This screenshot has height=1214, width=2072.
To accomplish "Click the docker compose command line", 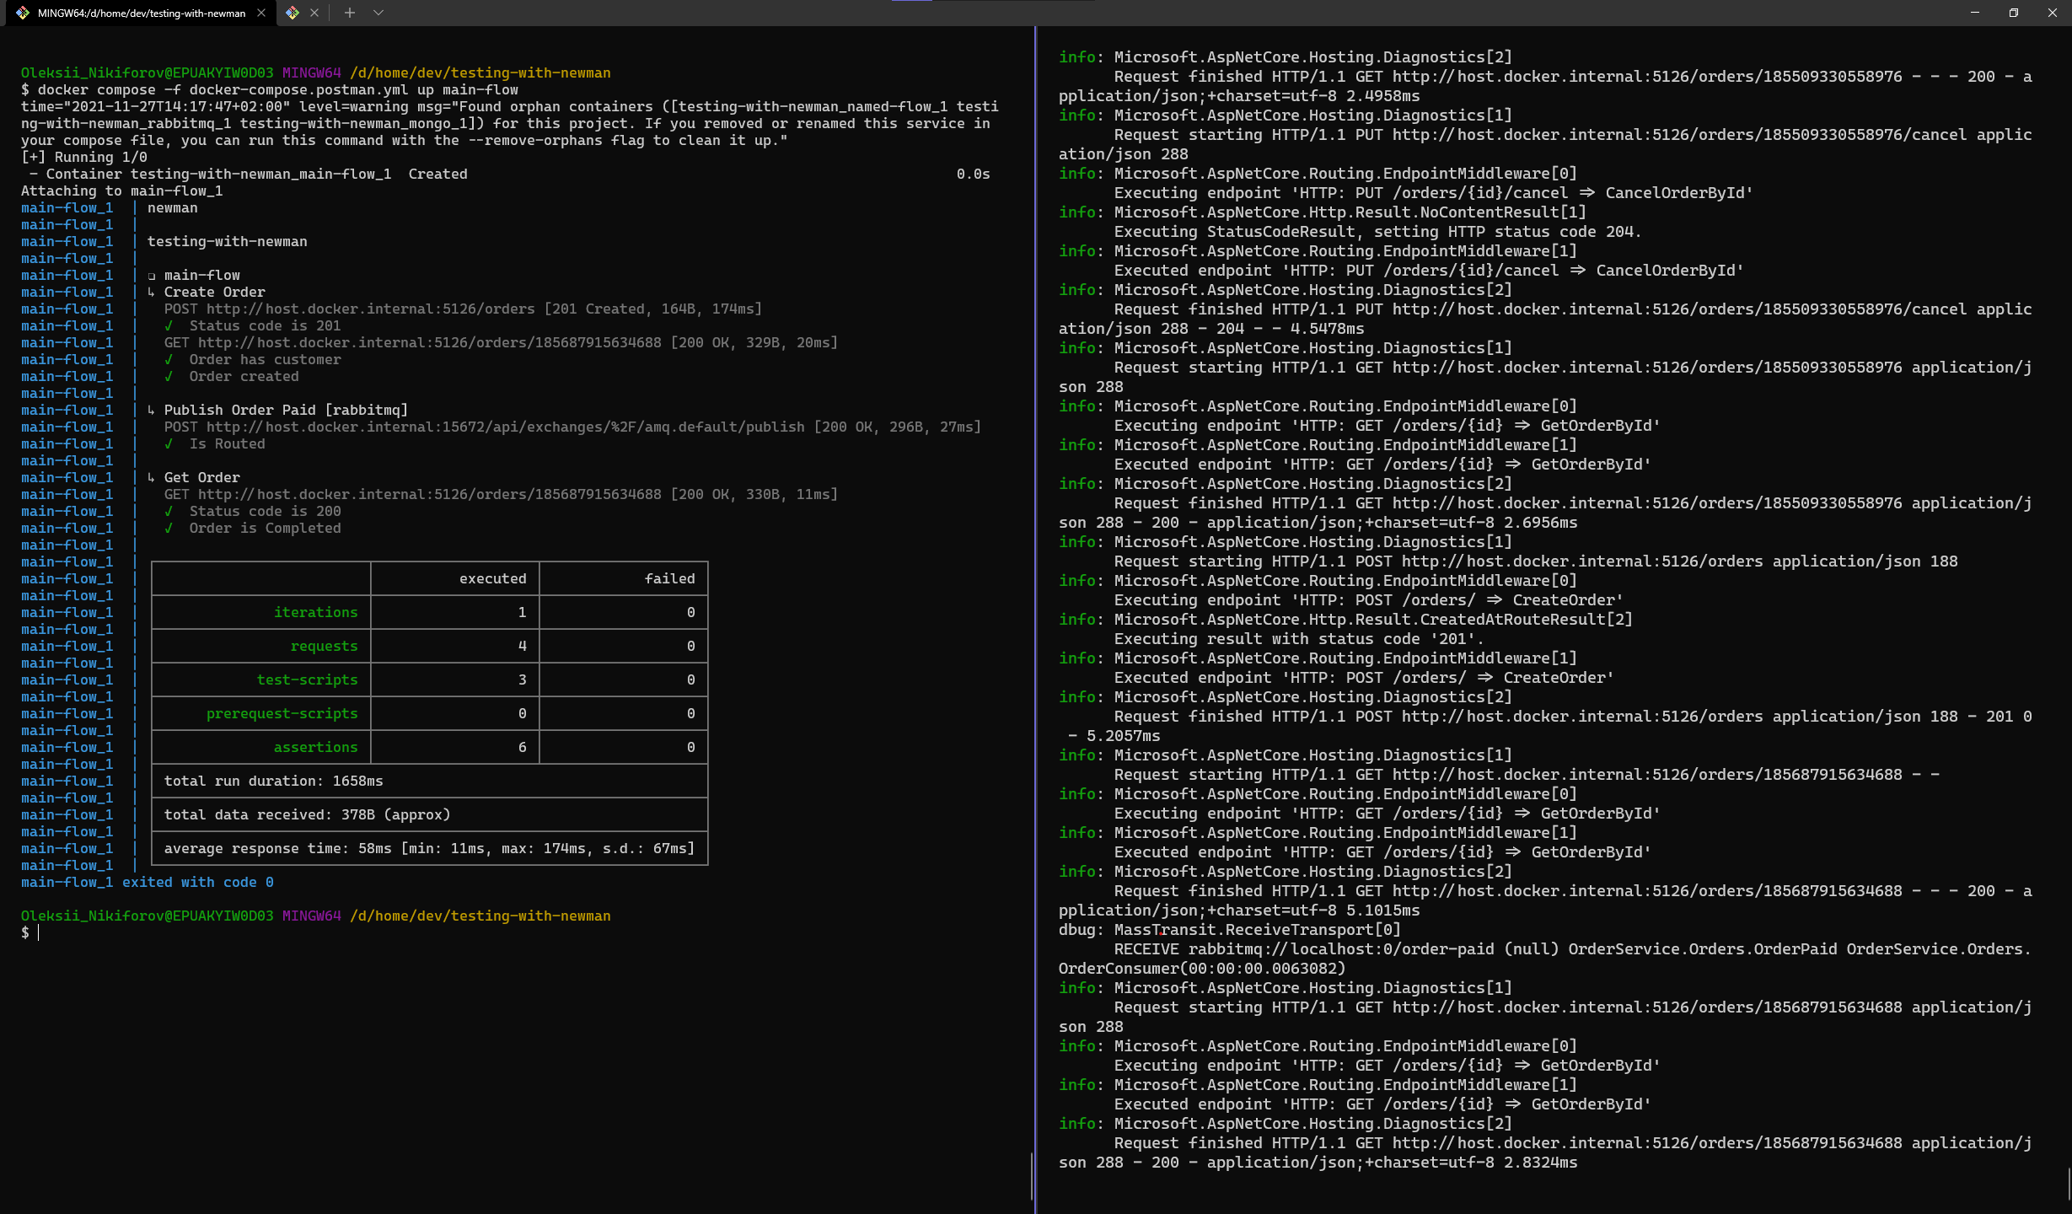I will coord(270,89).
